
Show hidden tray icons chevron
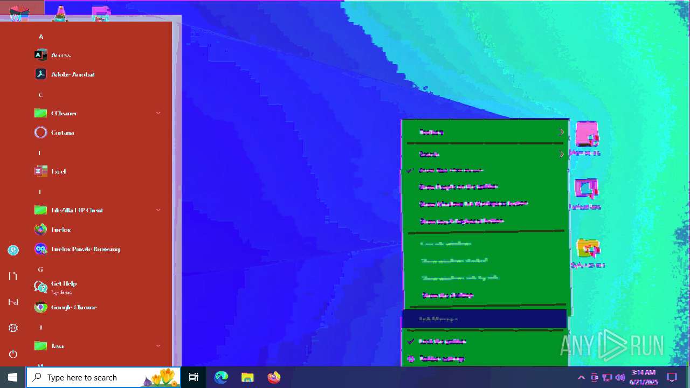click(581, 377)
